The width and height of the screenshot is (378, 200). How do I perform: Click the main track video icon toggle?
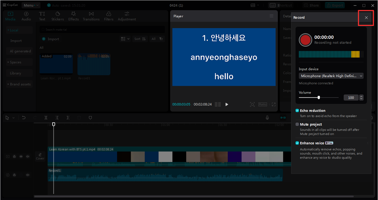coord(8,156)
